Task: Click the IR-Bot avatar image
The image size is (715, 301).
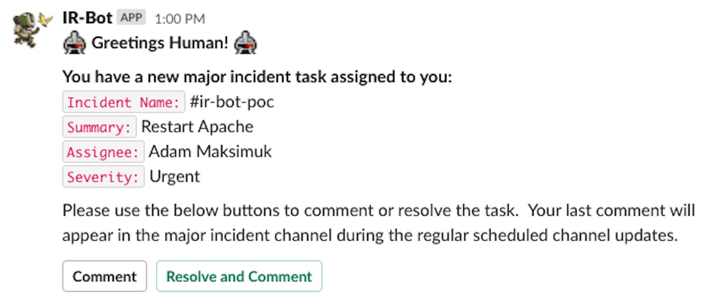Action: pyautogui.click(x=26, y=31)
